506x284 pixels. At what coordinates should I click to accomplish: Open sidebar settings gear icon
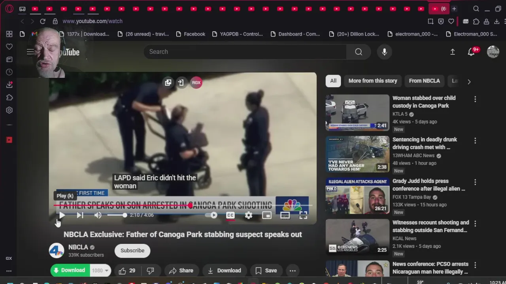(x=9, y=110)
